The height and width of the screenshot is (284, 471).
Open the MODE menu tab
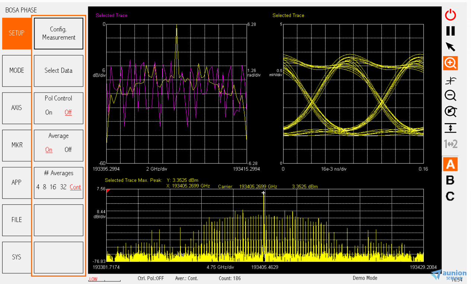pos(16,71)
